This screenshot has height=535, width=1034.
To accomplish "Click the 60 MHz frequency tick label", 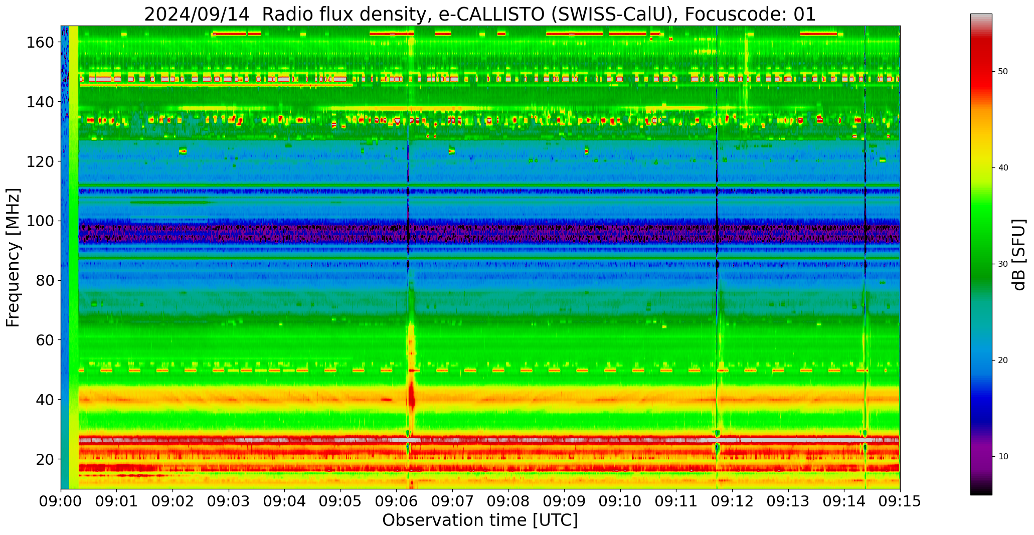I will coord(45,340).
